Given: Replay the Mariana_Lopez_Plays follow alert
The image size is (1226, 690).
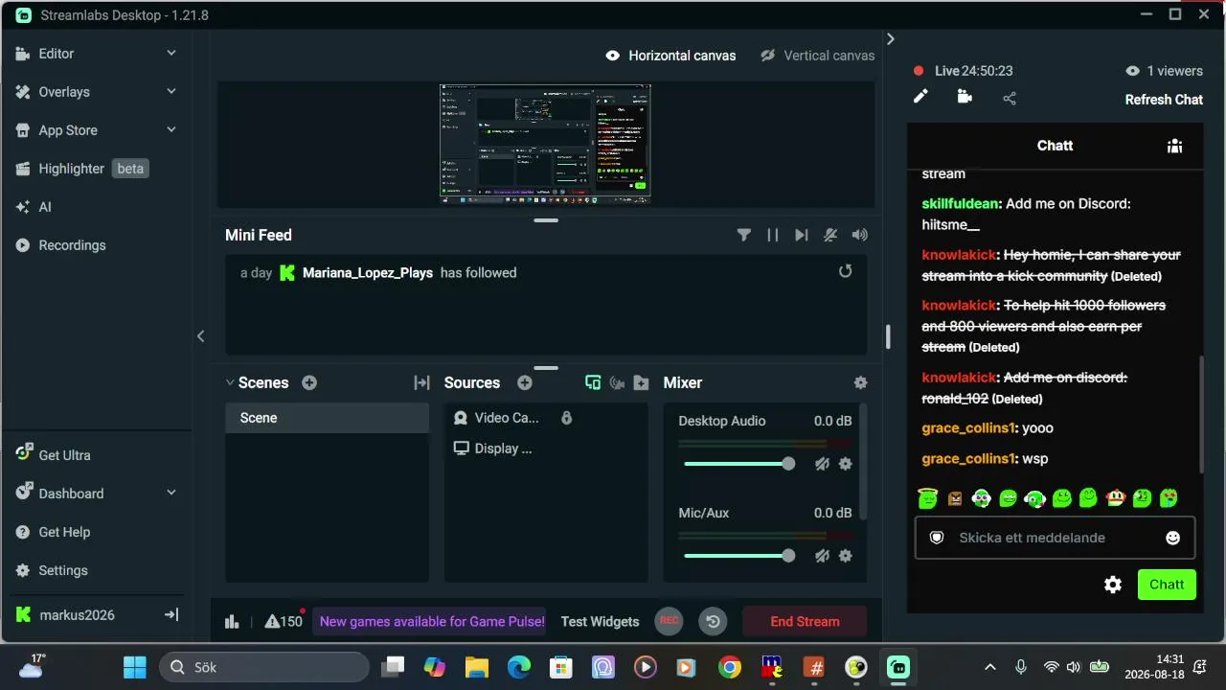Looking at the screenshot, I should click(845, 271).
